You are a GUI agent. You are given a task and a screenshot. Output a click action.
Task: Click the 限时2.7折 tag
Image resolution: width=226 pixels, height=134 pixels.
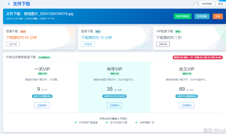pos(187,74)
